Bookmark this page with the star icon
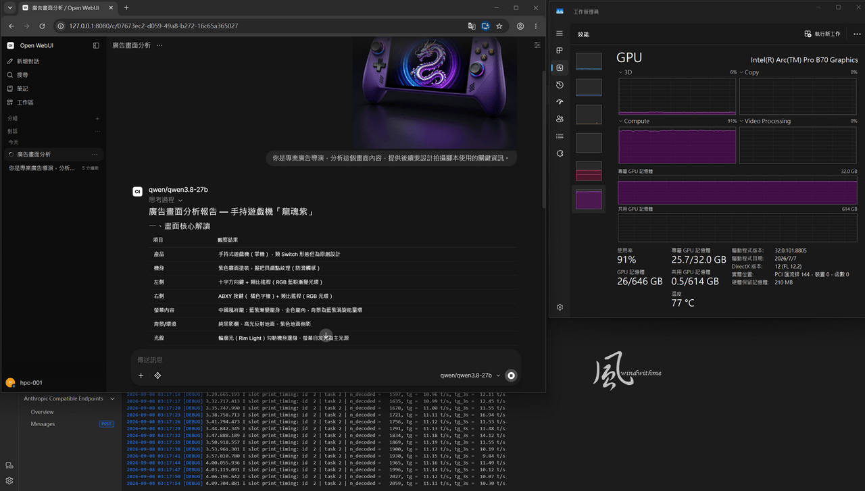865x491 pixels. (x=499, y=26)
